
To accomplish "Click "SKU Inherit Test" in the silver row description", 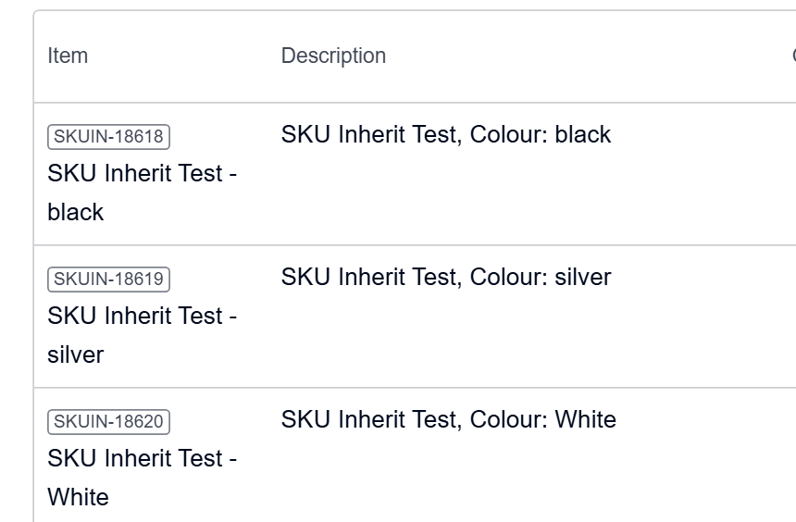I will click(x=369, y=278).
